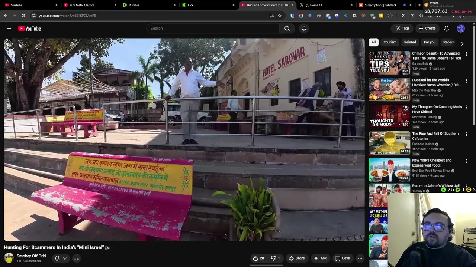Image resolution: width=476 pixels, height=267 pixels.
Task: Reload the page
Action: tap(23, 16)
